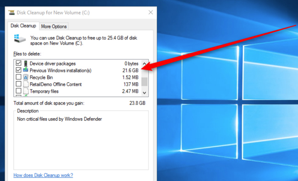Screen dimensions: 298x181
Task: Click the file list scrollbar thumb
Action: [x=144, y=82]
